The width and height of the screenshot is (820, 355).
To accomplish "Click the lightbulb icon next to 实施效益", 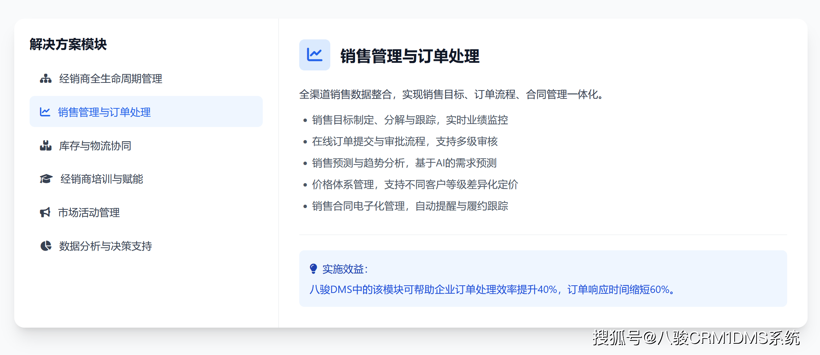I will (313, 269).
